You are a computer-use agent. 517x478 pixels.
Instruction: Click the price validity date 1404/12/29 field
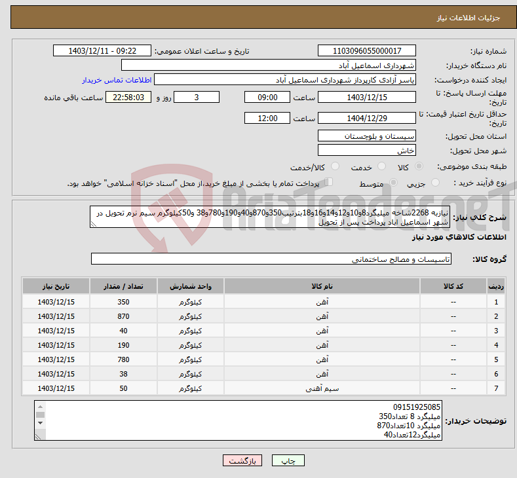(367, 118)
